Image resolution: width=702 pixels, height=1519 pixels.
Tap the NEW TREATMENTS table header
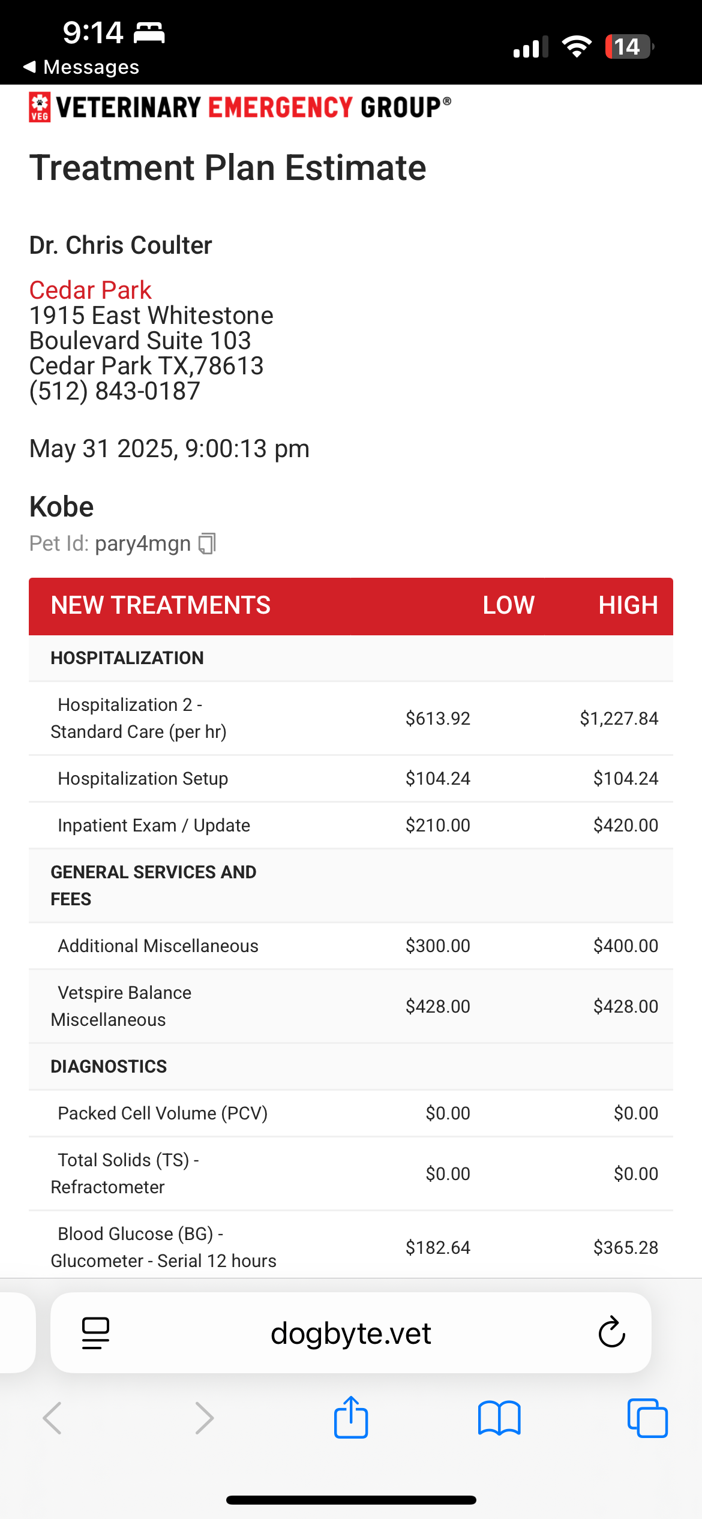pyautogui.click(x=161, y=605)
